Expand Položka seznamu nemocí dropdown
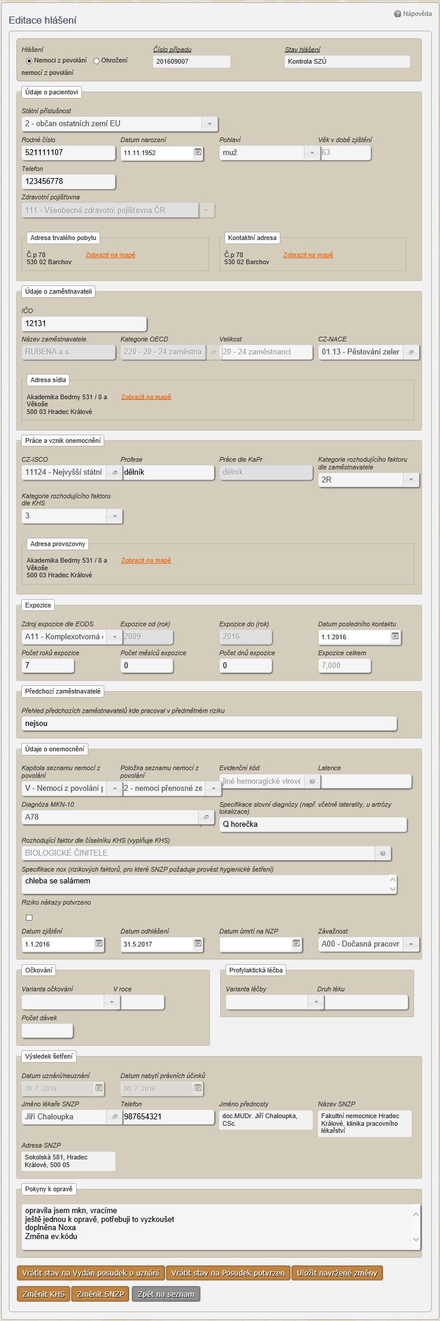This screenshot has height=1321, width=440. (213, 788)
